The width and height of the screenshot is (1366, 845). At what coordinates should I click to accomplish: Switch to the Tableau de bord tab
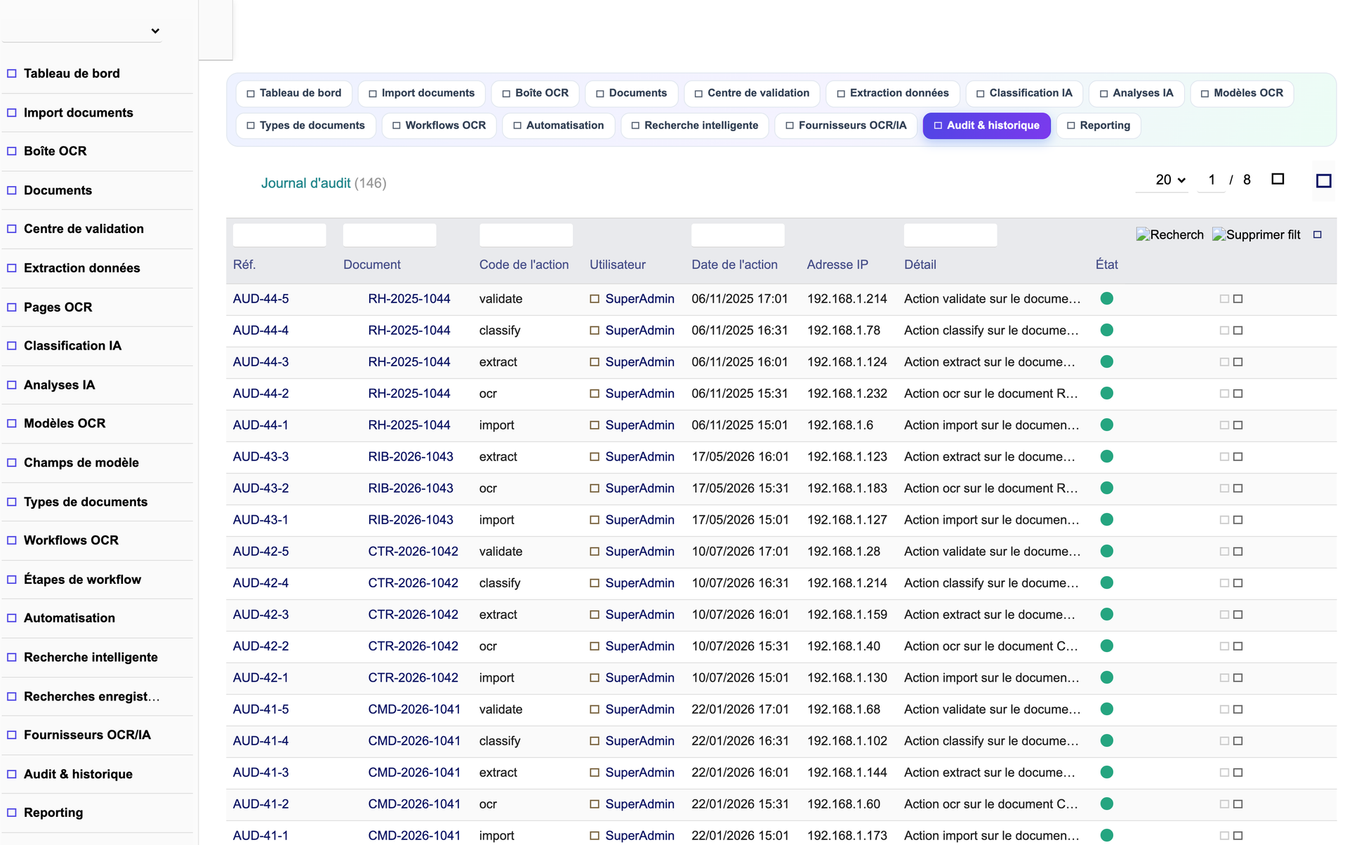tap(293, 93)
